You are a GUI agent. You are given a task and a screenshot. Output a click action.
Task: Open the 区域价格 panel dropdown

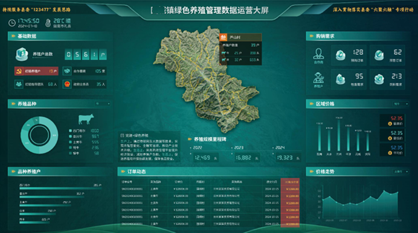(x=400, y=104)
